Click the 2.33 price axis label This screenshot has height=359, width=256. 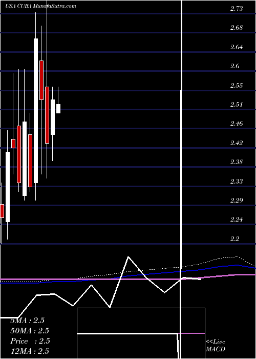(237, 182)
